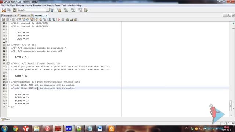235x132 pixels.
Task: Click the code line 'PCFG1 = 1;'
Action: [22, 98]
